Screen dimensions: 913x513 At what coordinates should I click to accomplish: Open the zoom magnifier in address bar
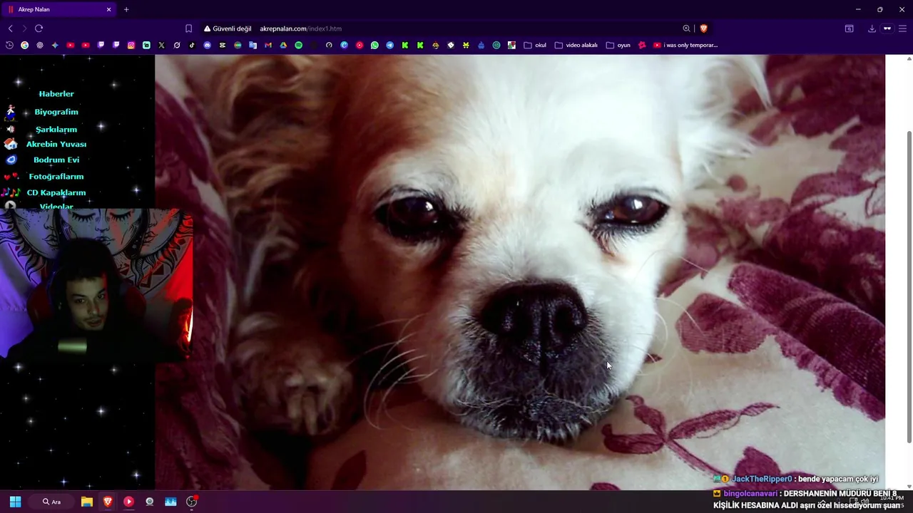tap(686, 28)
